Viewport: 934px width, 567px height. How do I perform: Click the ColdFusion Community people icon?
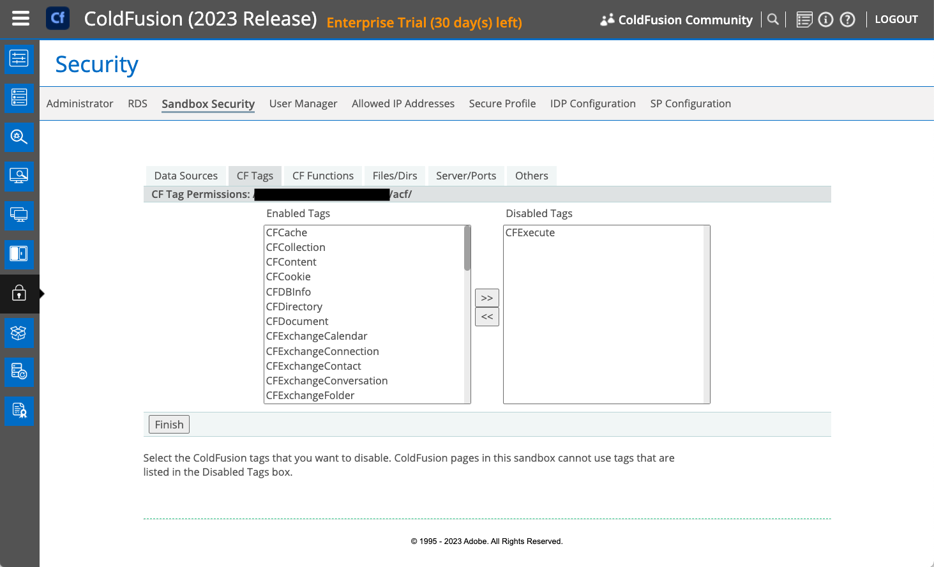[607, 20]
